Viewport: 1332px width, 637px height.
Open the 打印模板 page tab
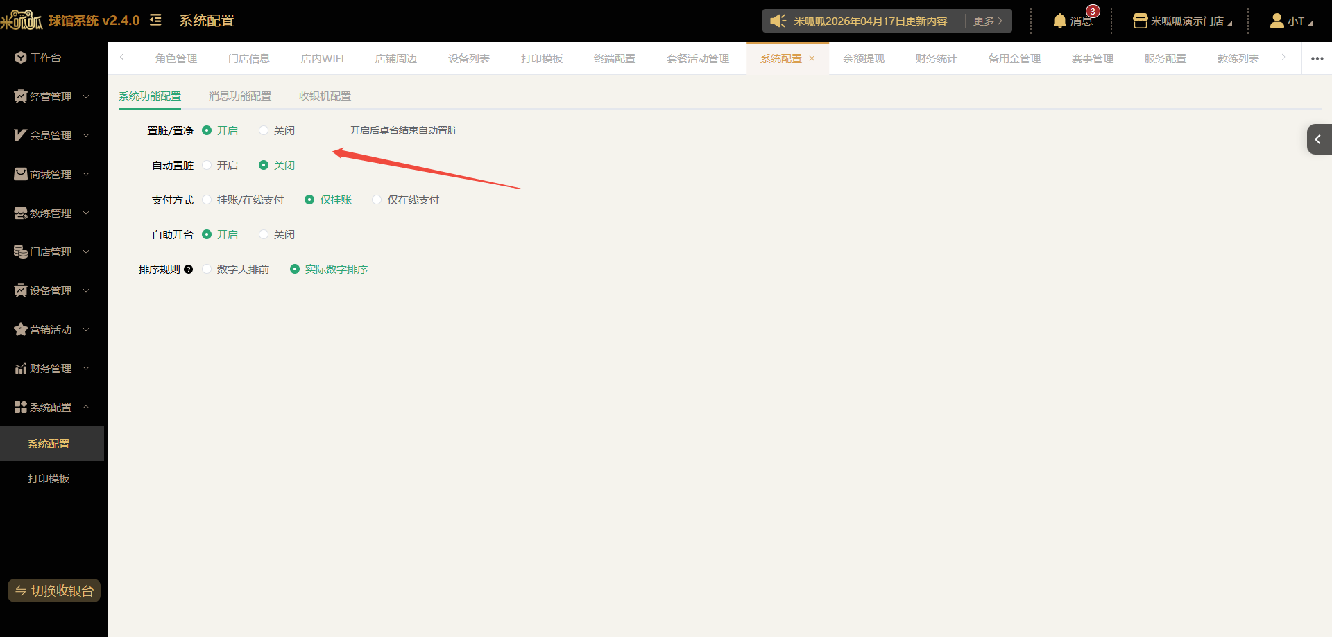(542, 58)
